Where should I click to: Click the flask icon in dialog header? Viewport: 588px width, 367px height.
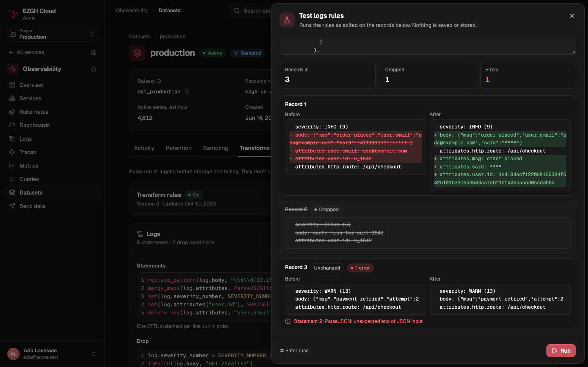[x=287, y=20]
